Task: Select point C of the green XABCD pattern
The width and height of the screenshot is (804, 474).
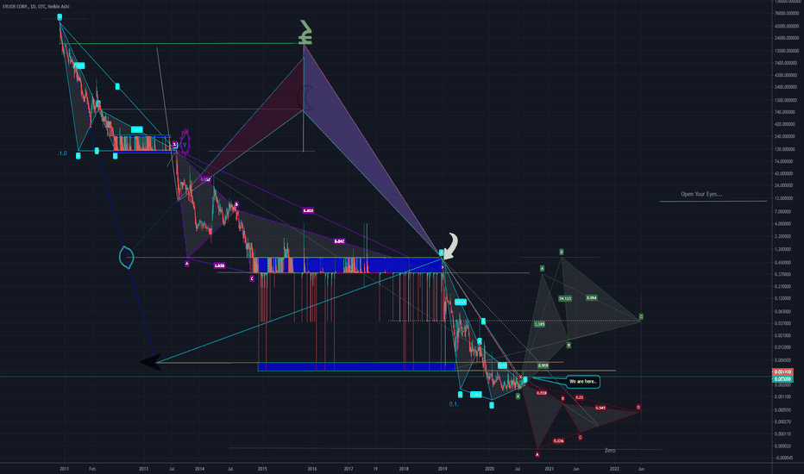Action: [x=641, y=316]
